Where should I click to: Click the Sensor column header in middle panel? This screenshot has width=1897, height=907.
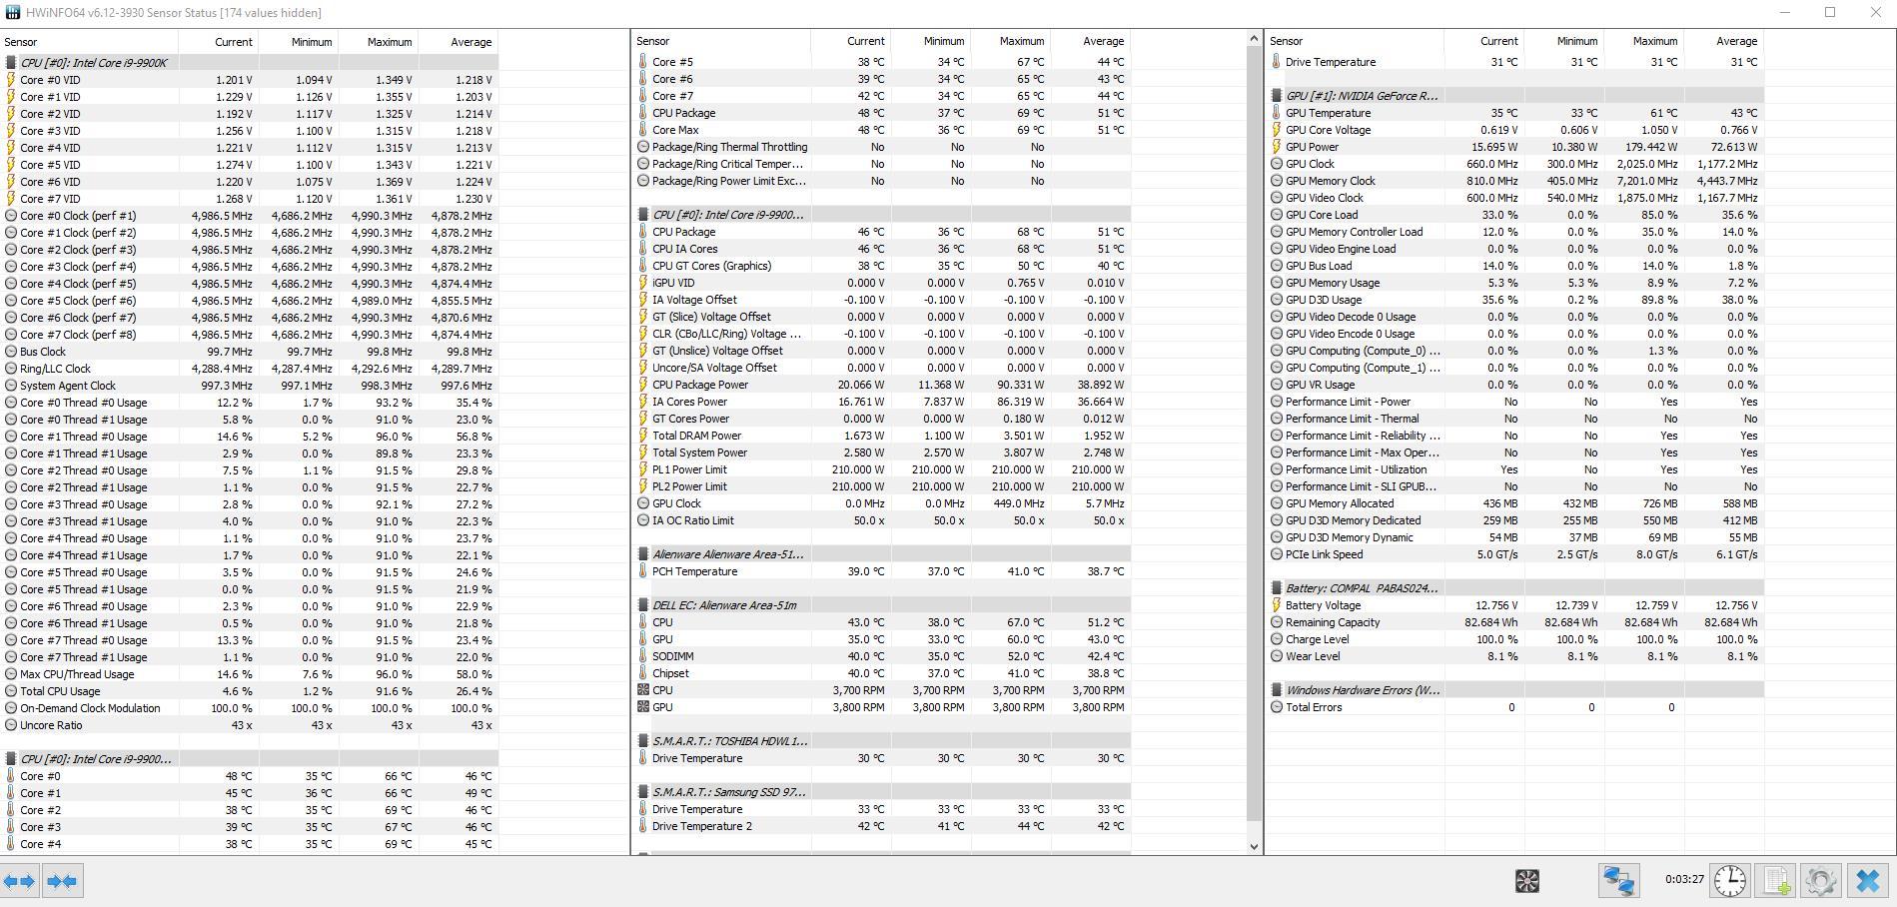pos(652,41)
